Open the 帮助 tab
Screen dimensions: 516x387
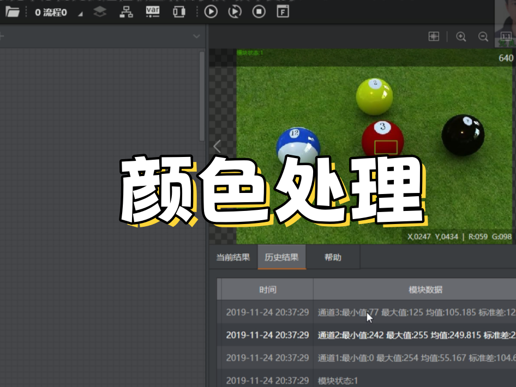tap(333, 257)
